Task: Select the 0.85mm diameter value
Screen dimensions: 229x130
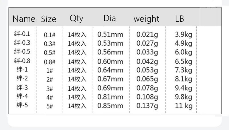Action: 110,106
